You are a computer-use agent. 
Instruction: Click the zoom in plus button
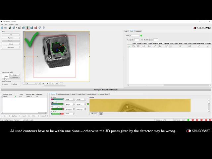[39, 83]
